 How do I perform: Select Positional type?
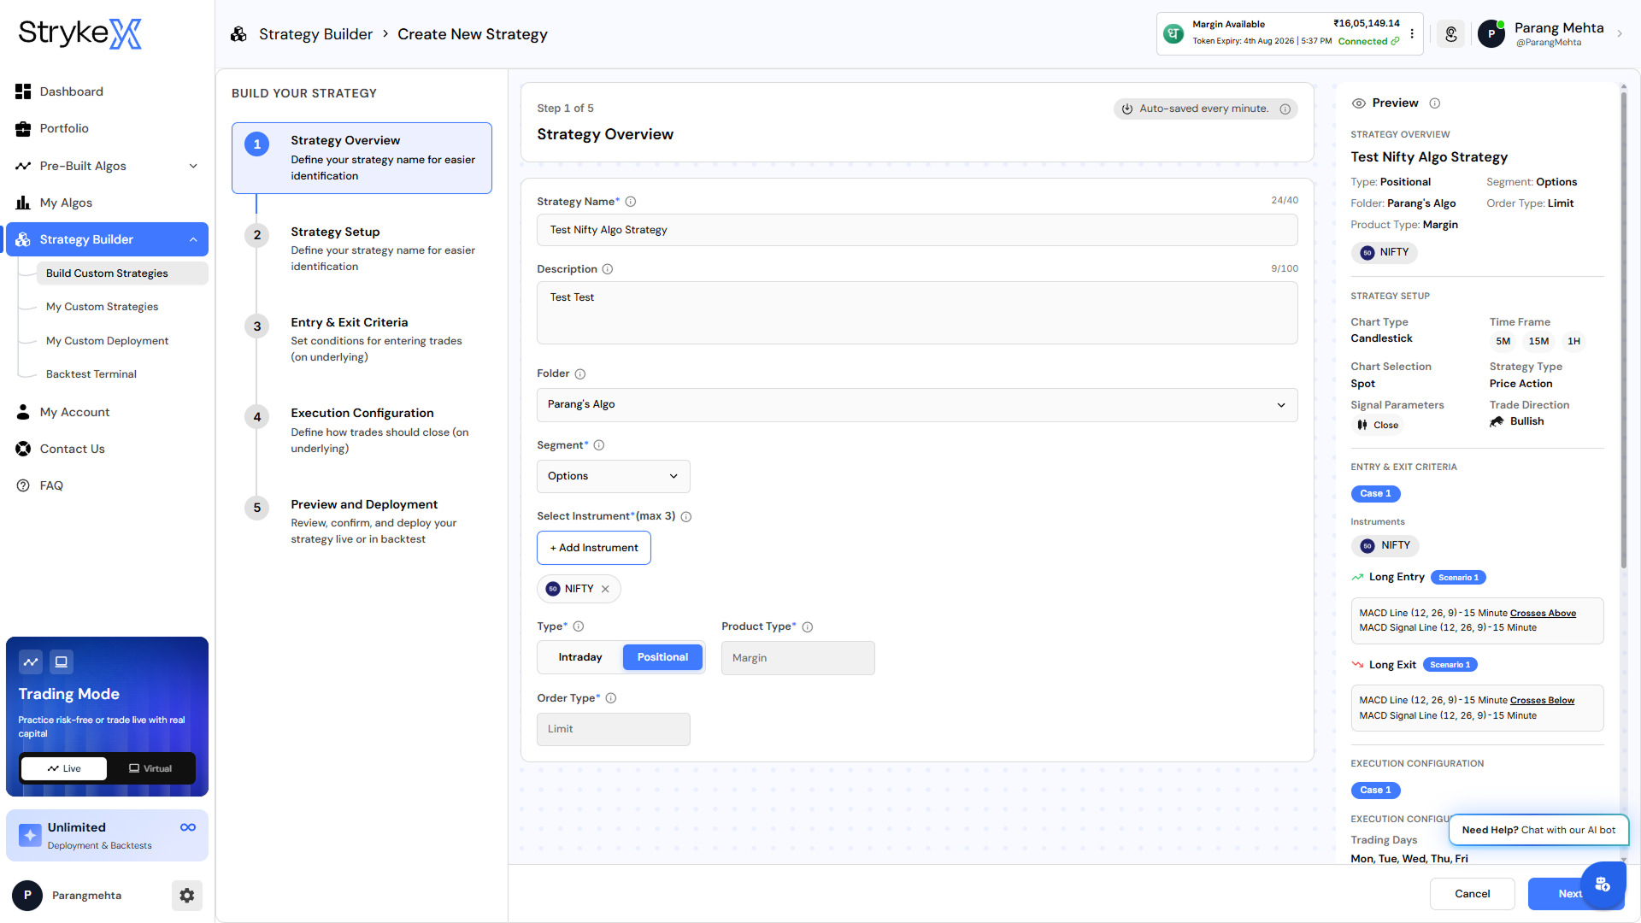(x=662, y=657)
